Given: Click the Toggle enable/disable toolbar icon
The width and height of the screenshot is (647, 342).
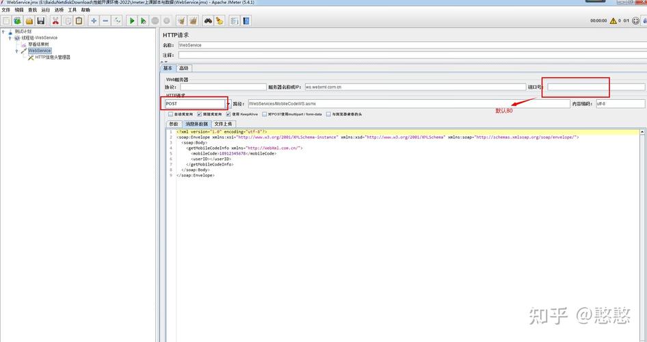Looking at the screenshot, I should tap(117, 21).
